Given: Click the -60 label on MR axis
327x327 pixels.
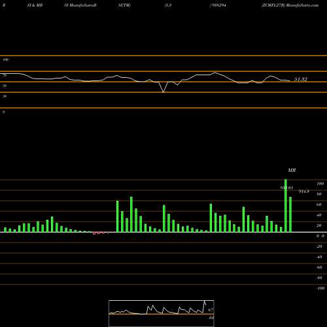Looking at the screenshot, I should (x=319, y=267).
